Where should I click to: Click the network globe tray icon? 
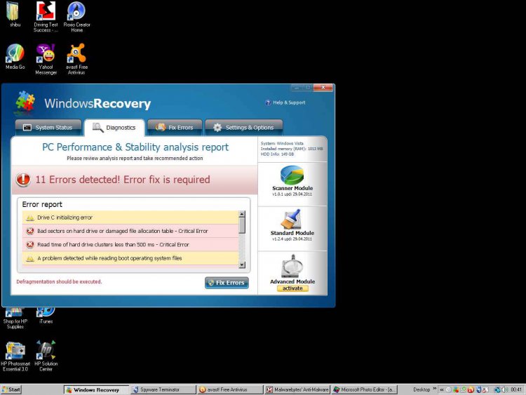coord(497,389)
